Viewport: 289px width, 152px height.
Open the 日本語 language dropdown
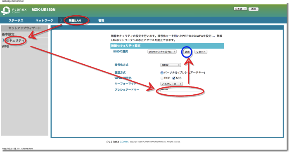[240, 9]
